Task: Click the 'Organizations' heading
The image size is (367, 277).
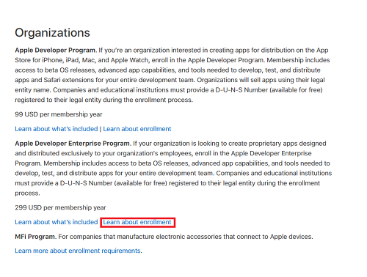Action: (x=52, y=33)
